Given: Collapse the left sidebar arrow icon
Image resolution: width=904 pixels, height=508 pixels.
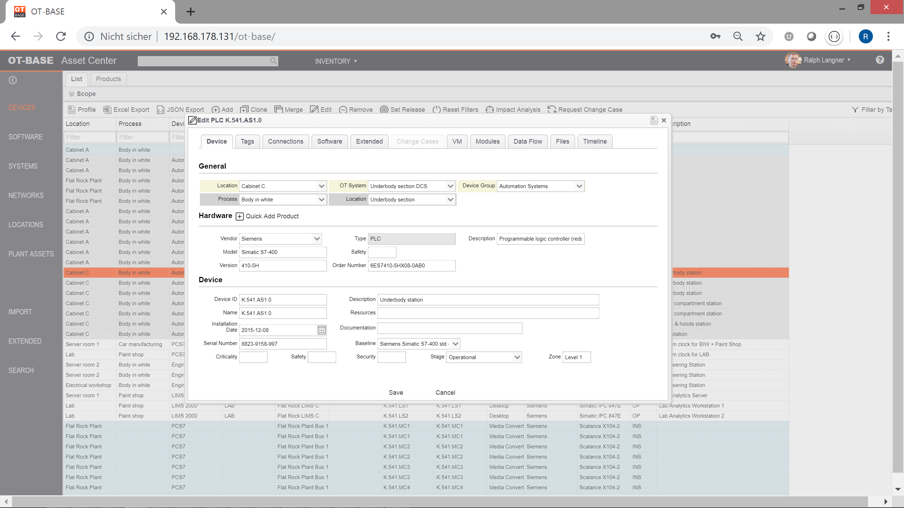Looking at the screenshot, I should [13, 80].
